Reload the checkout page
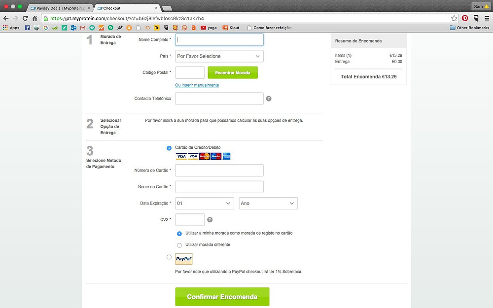The height and width of the screenshot is (308, 493). (x=25, y=18)
